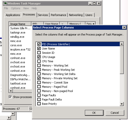Check Memory - Non-paged Pool checkbox

pyautogui.click(x=39, y=91)
